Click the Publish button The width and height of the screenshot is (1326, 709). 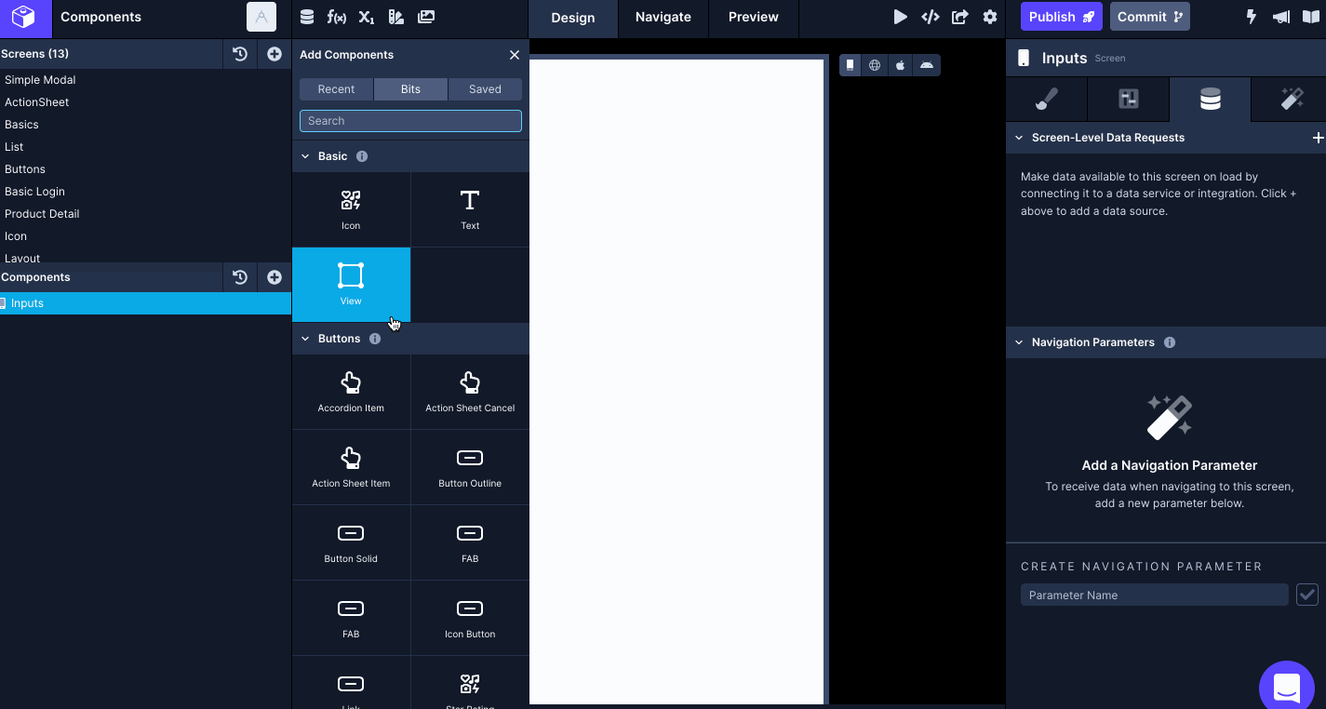point(1062,17)
